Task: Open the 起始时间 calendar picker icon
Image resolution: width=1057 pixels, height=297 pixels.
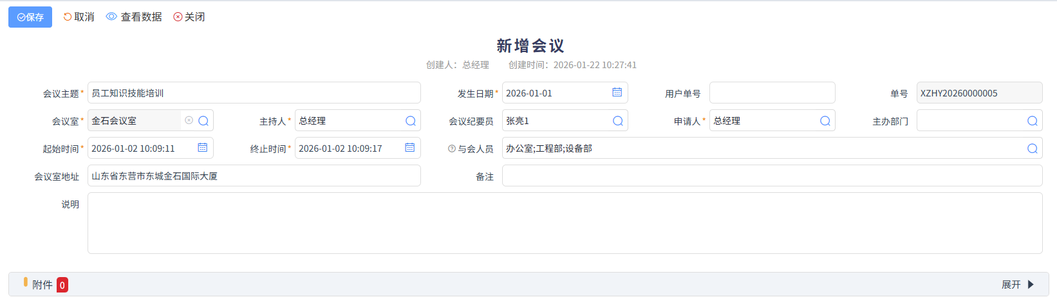Action: pyautogui.click(x=202, y=148)
